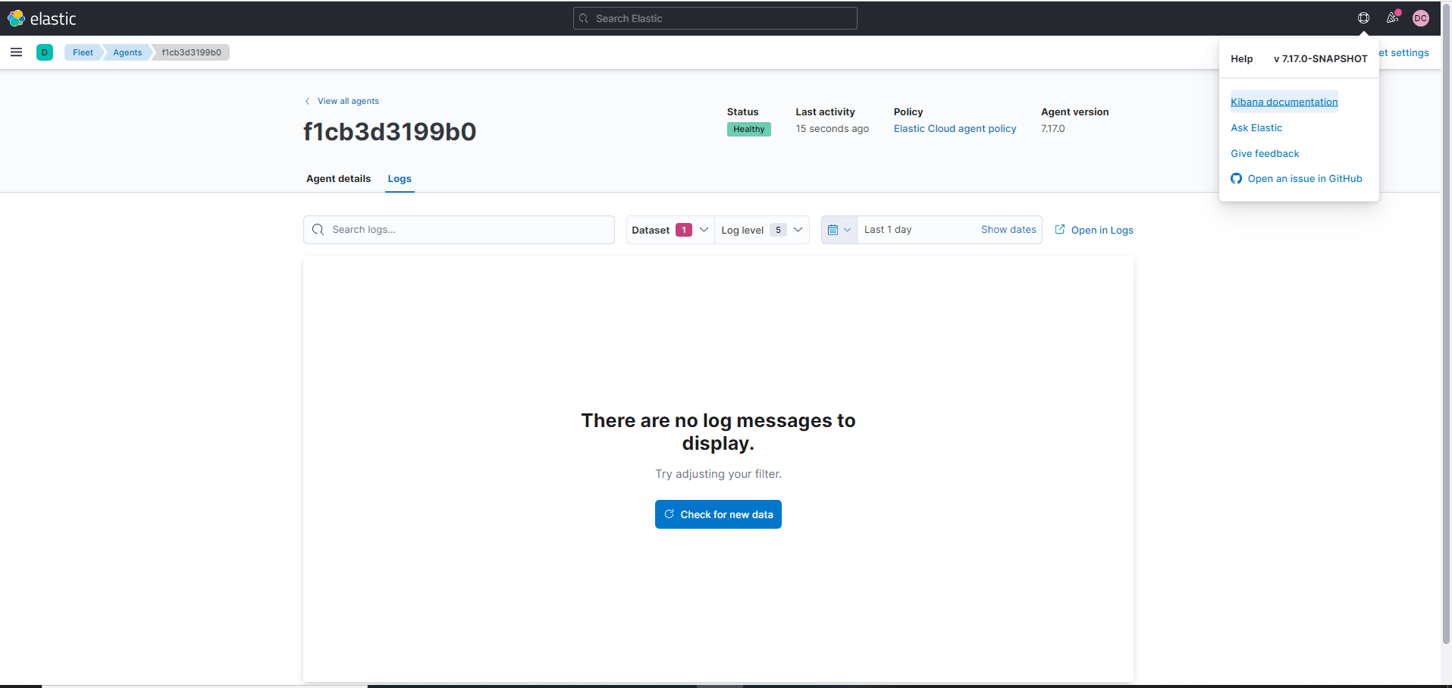The width and height of the screenshot is (1452, 688).
Task: Switch to the Agent details tab
Action: 337,179
